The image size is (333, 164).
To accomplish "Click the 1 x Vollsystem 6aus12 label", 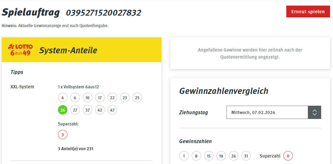I will coord(78,87).
